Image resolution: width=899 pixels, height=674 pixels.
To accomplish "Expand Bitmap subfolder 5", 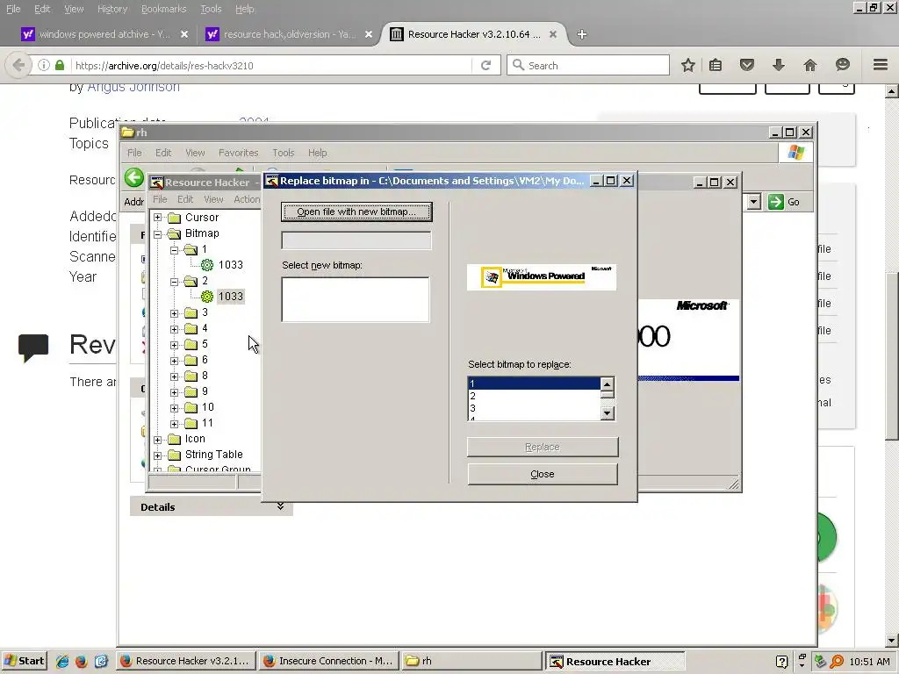I will 175,344.
